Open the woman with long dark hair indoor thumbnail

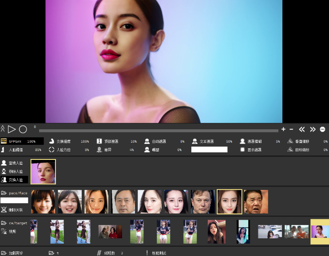[x=217, y=232]
